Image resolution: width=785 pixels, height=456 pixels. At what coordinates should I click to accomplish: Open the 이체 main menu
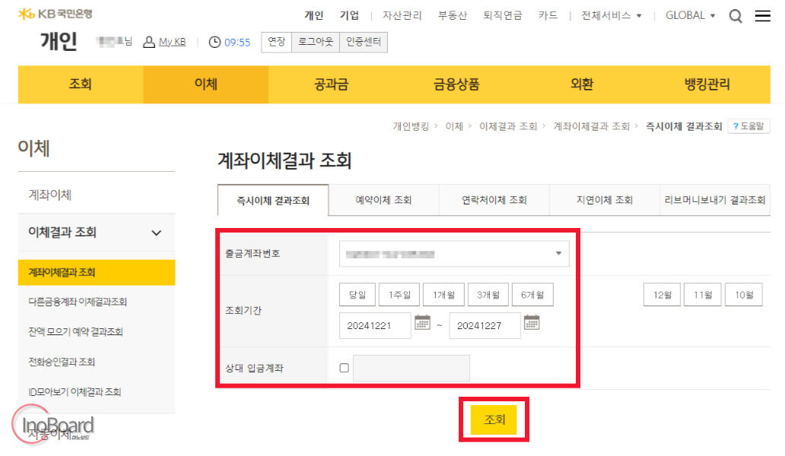[x=206, y=84]
